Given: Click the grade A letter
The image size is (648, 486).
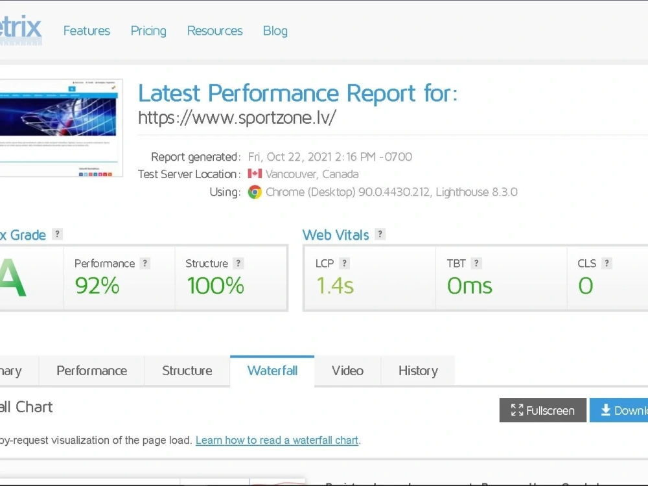Looking at the screenshot, I should pos(13,278).
